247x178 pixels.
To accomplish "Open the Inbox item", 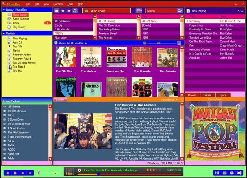I will point(16,23).
